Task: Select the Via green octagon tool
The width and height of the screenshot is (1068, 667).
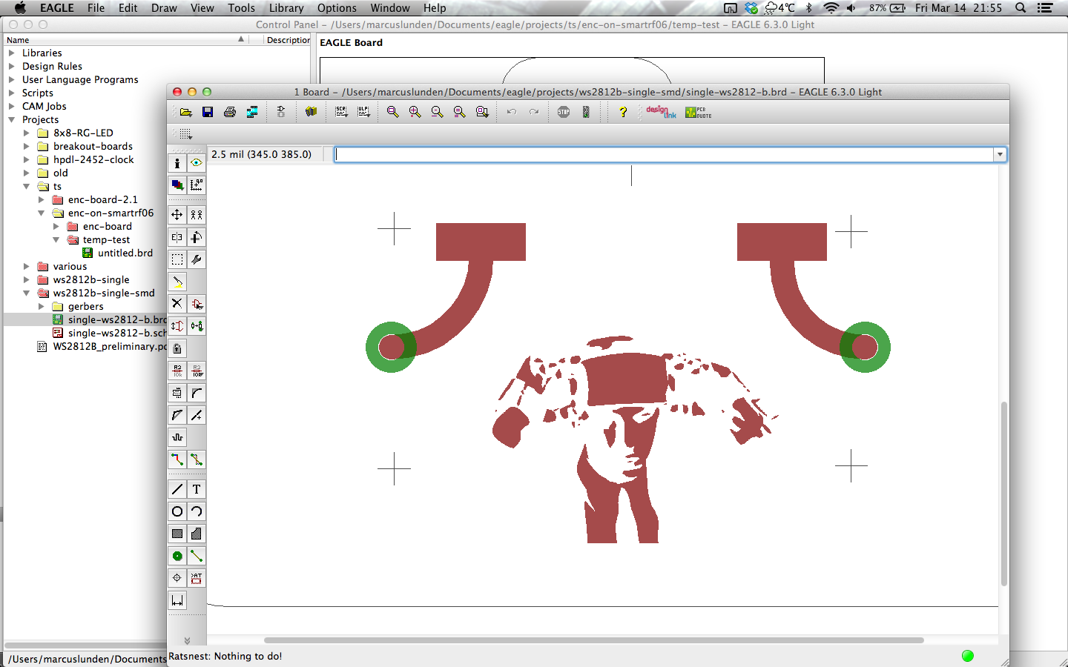Action: coord(177,556)
